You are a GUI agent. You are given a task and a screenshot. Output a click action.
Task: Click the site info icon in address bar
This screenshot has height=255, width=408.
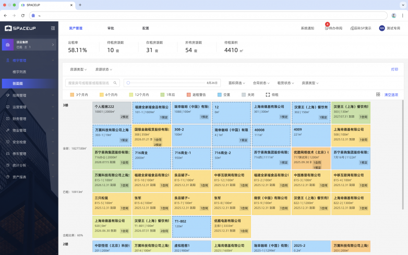[33, 16]
